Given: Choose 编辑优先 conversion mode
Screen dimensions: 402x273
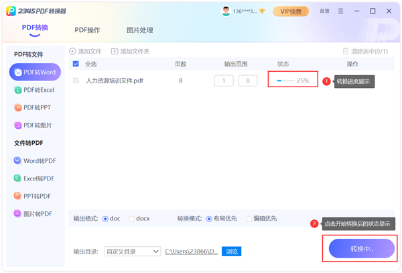Looking at the screenshot, I should tap(249, 219).
